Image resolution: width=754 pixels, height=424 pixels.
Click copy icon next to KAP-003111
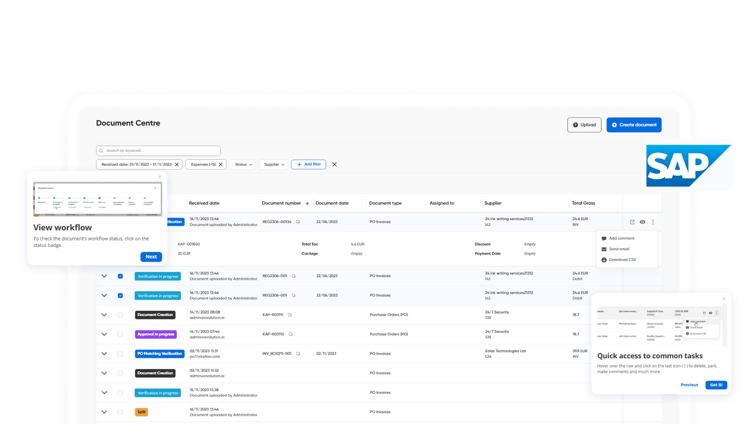click(290, 315)
